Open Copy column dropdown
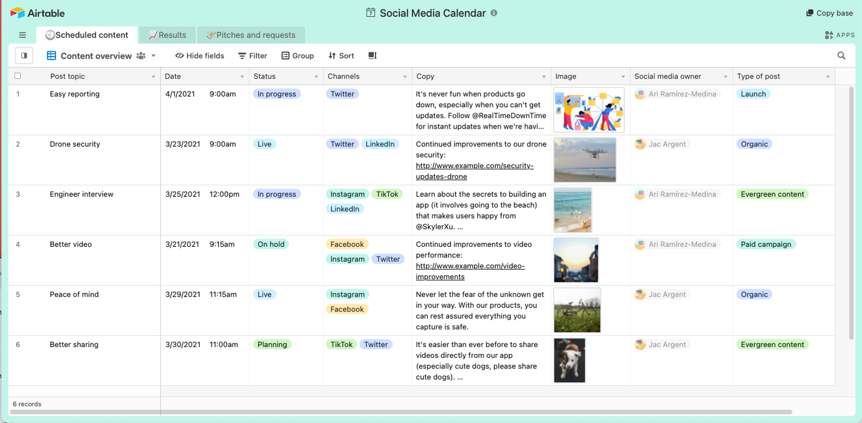The width and height of the screenshot is (862, 423). [x=544, y=77]
